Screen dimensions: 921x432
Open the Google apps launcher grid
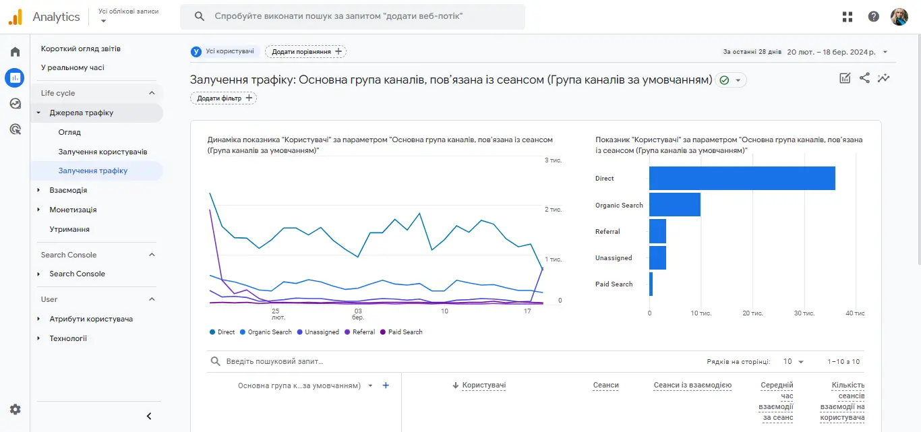click(x=847, y=16)
